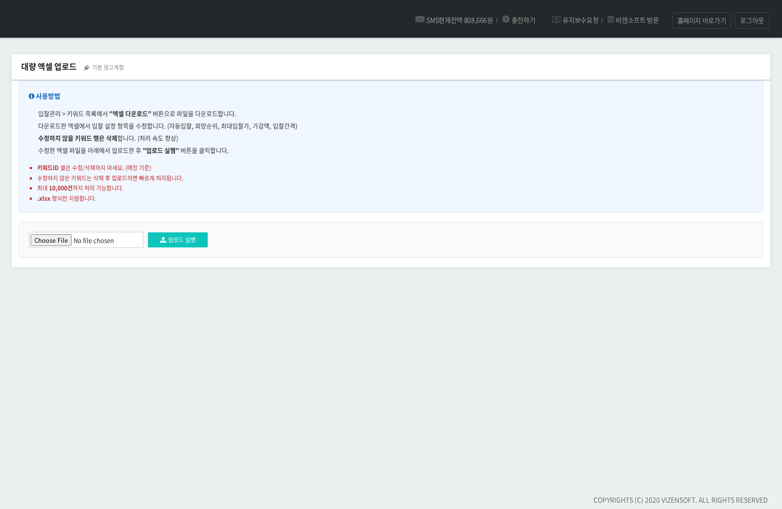
Task: Click the SMS envelope icon
Action: coord(420,19)
